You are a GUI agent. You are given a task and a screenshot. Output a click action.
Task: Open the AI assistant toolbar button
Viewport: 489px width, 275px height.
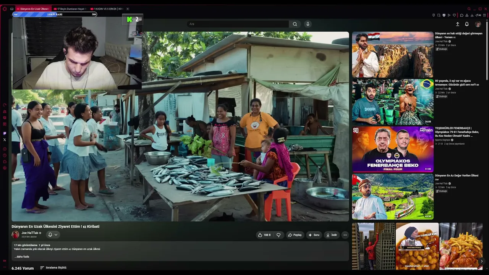click(x=479, y=15)
